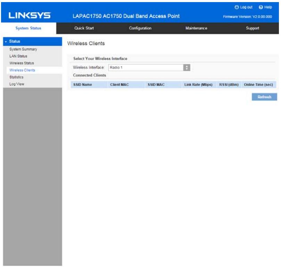Go to Wireless Status page
281x268 pixels.
[22, 63]
